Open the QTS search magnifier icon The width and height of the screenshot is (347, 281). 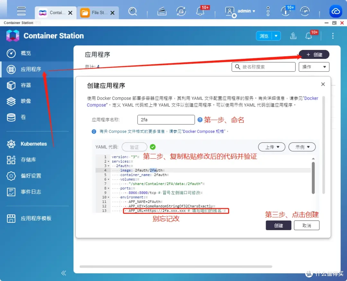(x=133, y=11)
